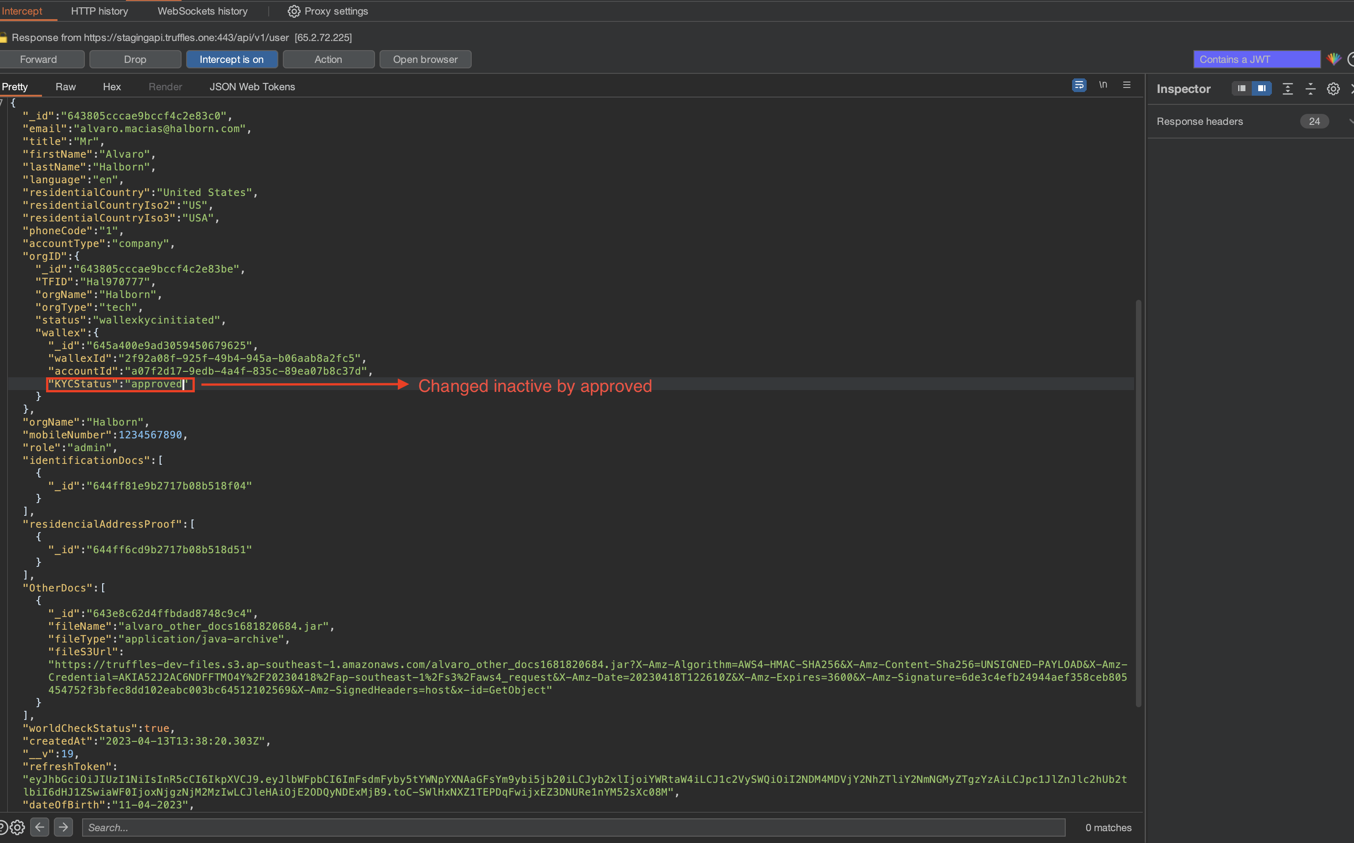The width and height of the screenshot is (1354, 843).
Task: Open browser via Open browser button
Action: click(x=425, y=59)
